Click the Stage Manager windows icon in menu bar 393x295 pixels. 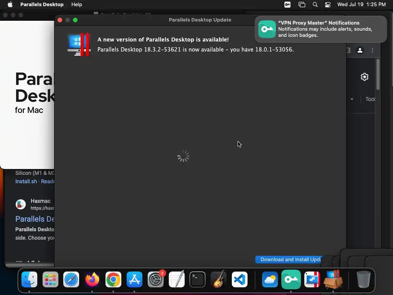point(302,5)
